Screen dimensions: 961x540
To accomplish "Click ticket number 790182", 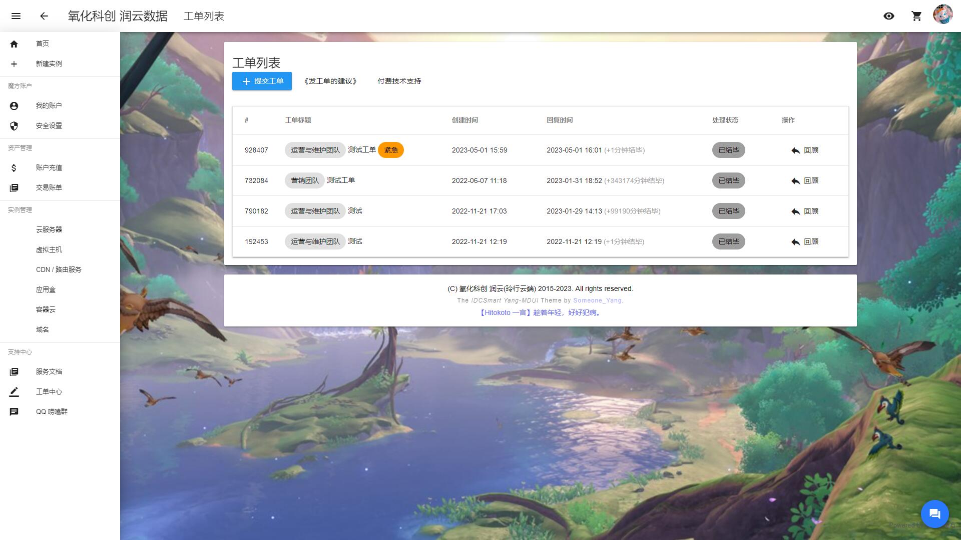I will click(x=256, y=211).
